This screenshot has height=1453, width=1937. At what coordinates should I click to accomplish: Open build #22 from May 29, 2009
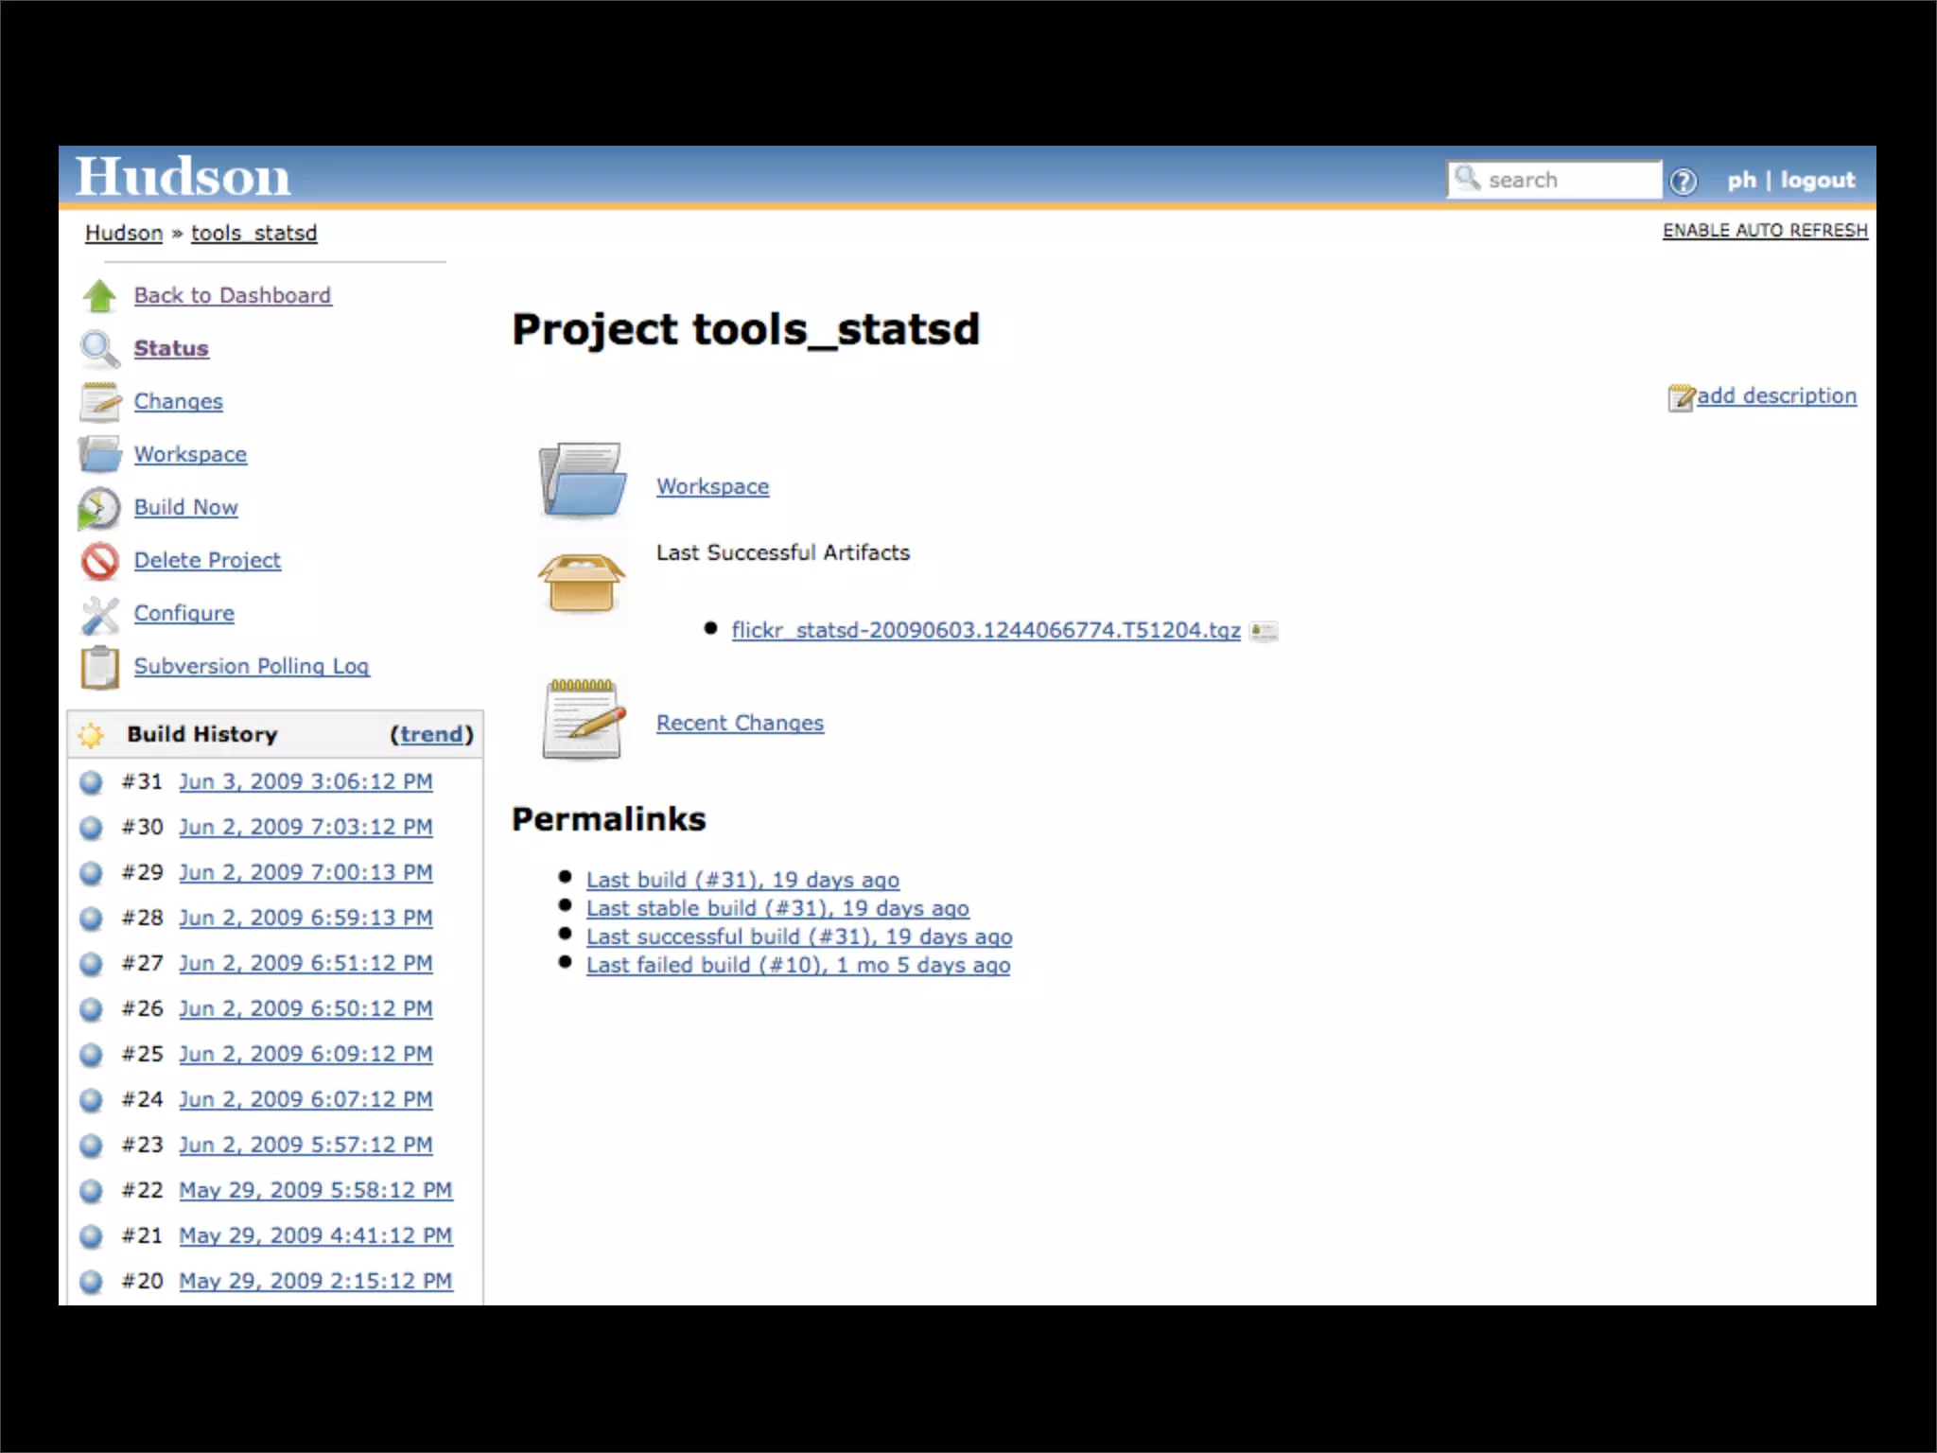[315, 1190]
